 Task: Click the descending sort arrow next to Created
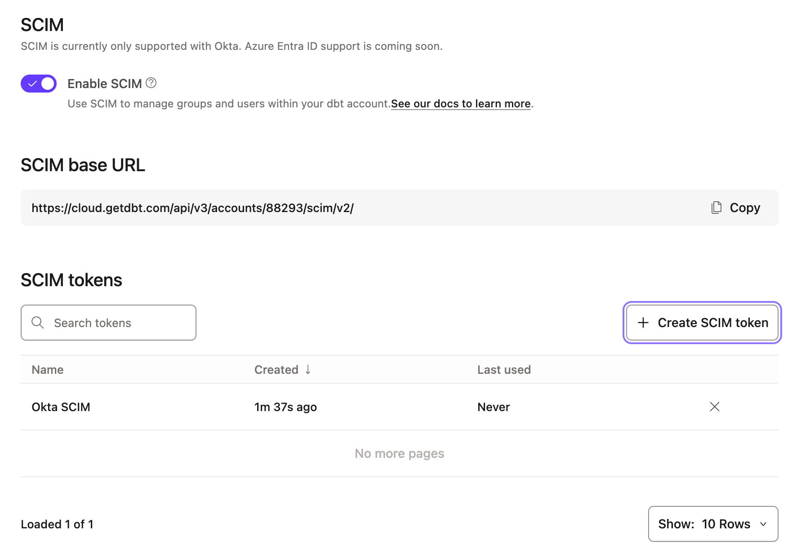pos(308,369)
